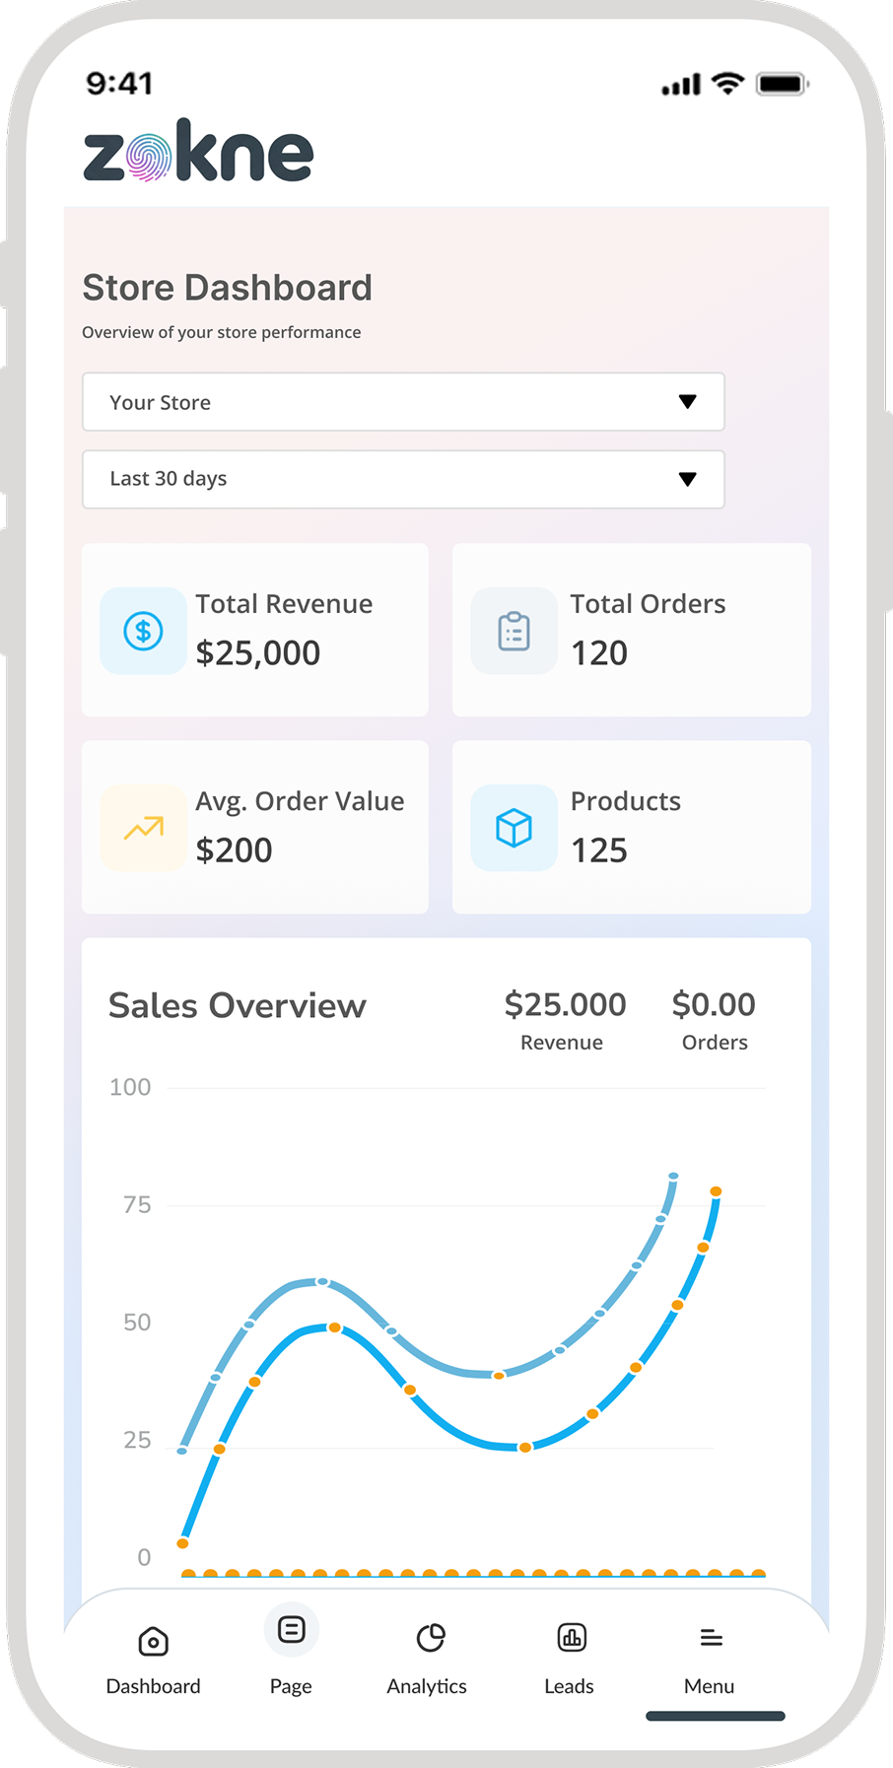Viewport: 893px width, 1768px height.
Task: Click the Sales Overview heading
Action: point(238,1006)
